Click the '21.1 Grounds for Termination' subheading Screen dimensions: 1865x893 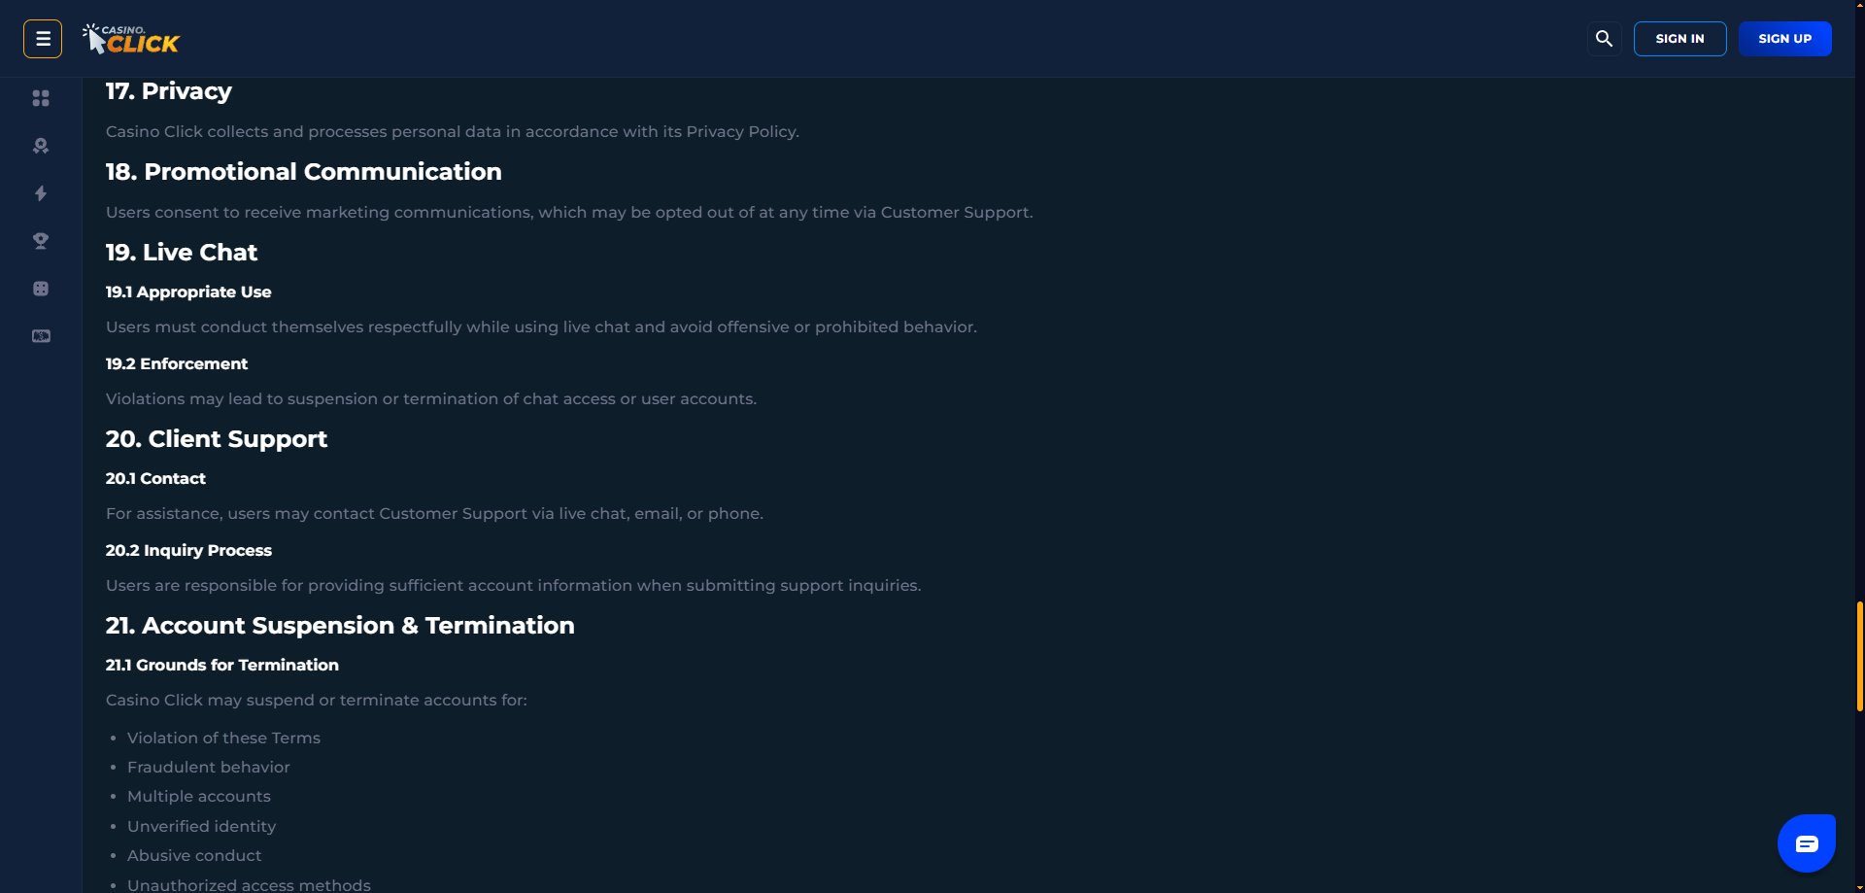click(x=222, y=666)
